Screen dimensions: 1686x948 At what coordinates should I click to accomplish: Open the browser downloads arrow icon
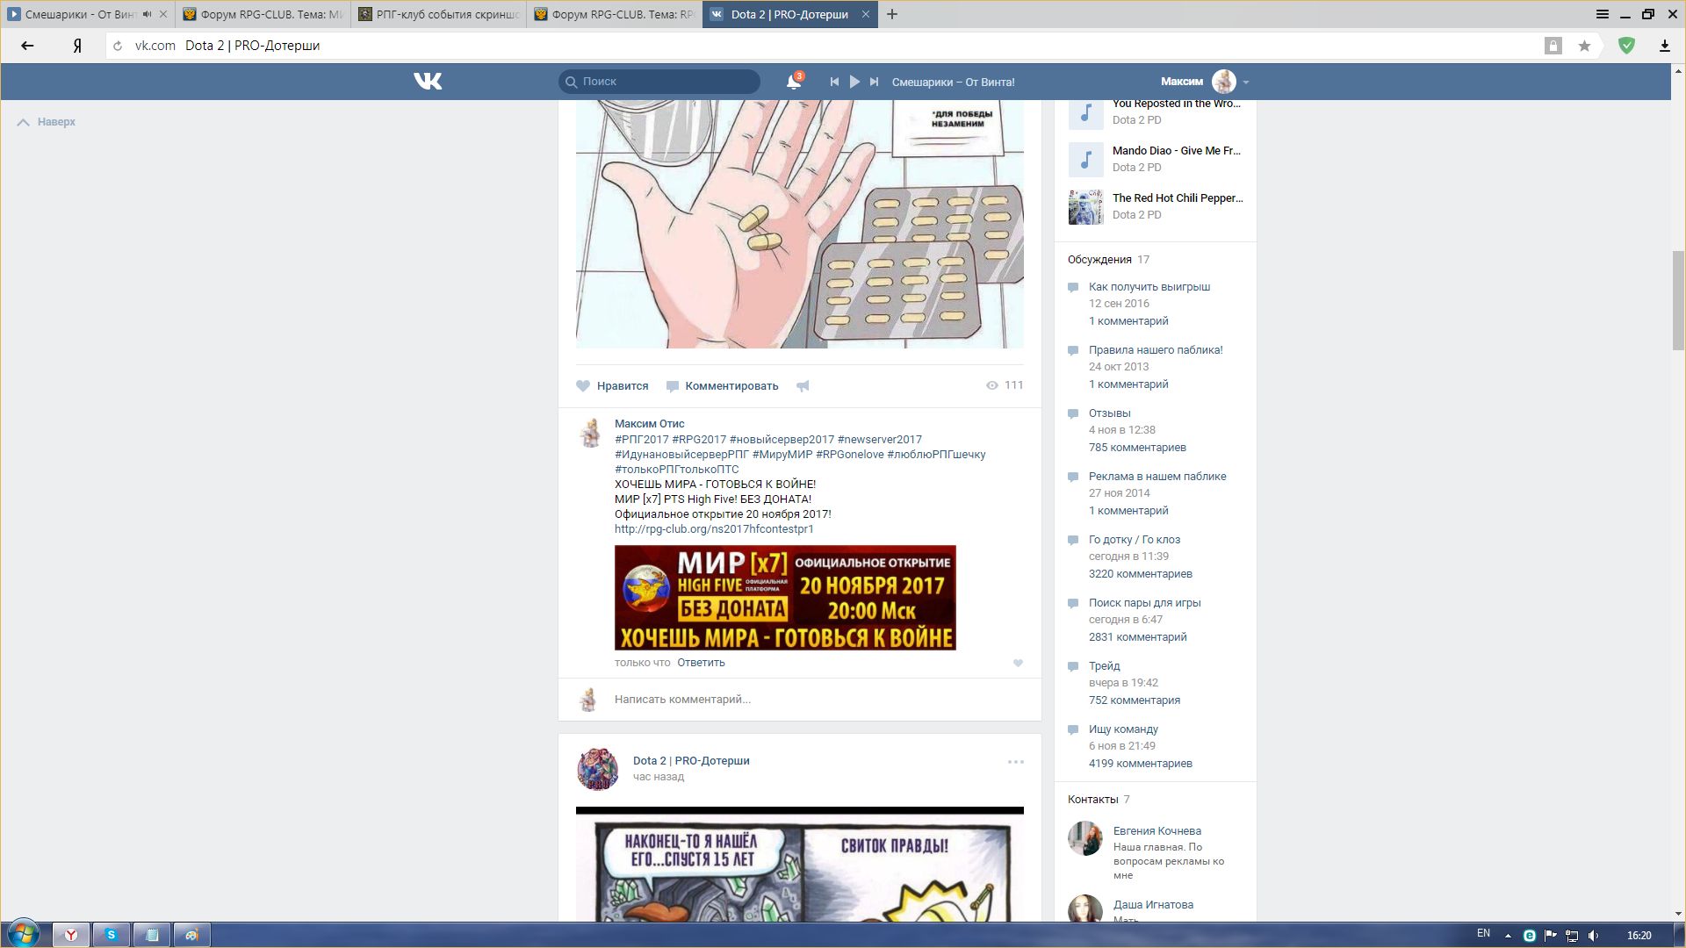pyautogui.click(x=1664, y=46)
